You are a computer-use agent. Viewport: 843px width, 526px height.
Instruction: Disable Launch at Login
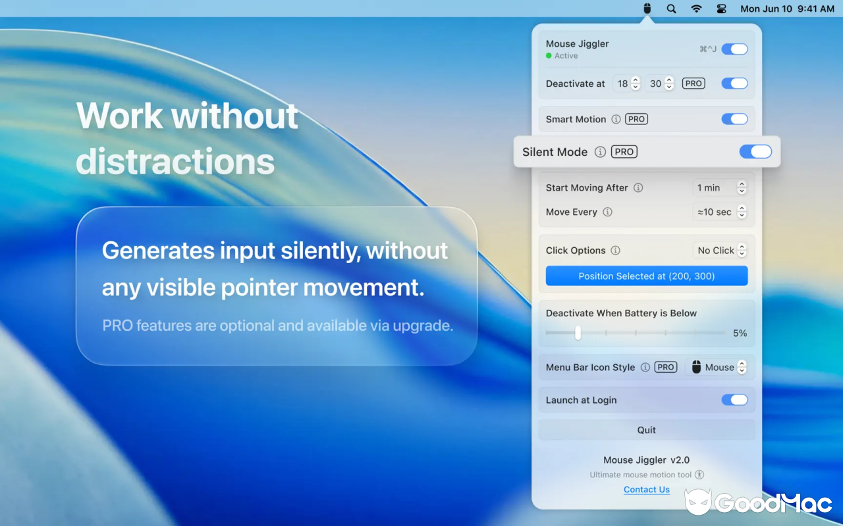734,400
